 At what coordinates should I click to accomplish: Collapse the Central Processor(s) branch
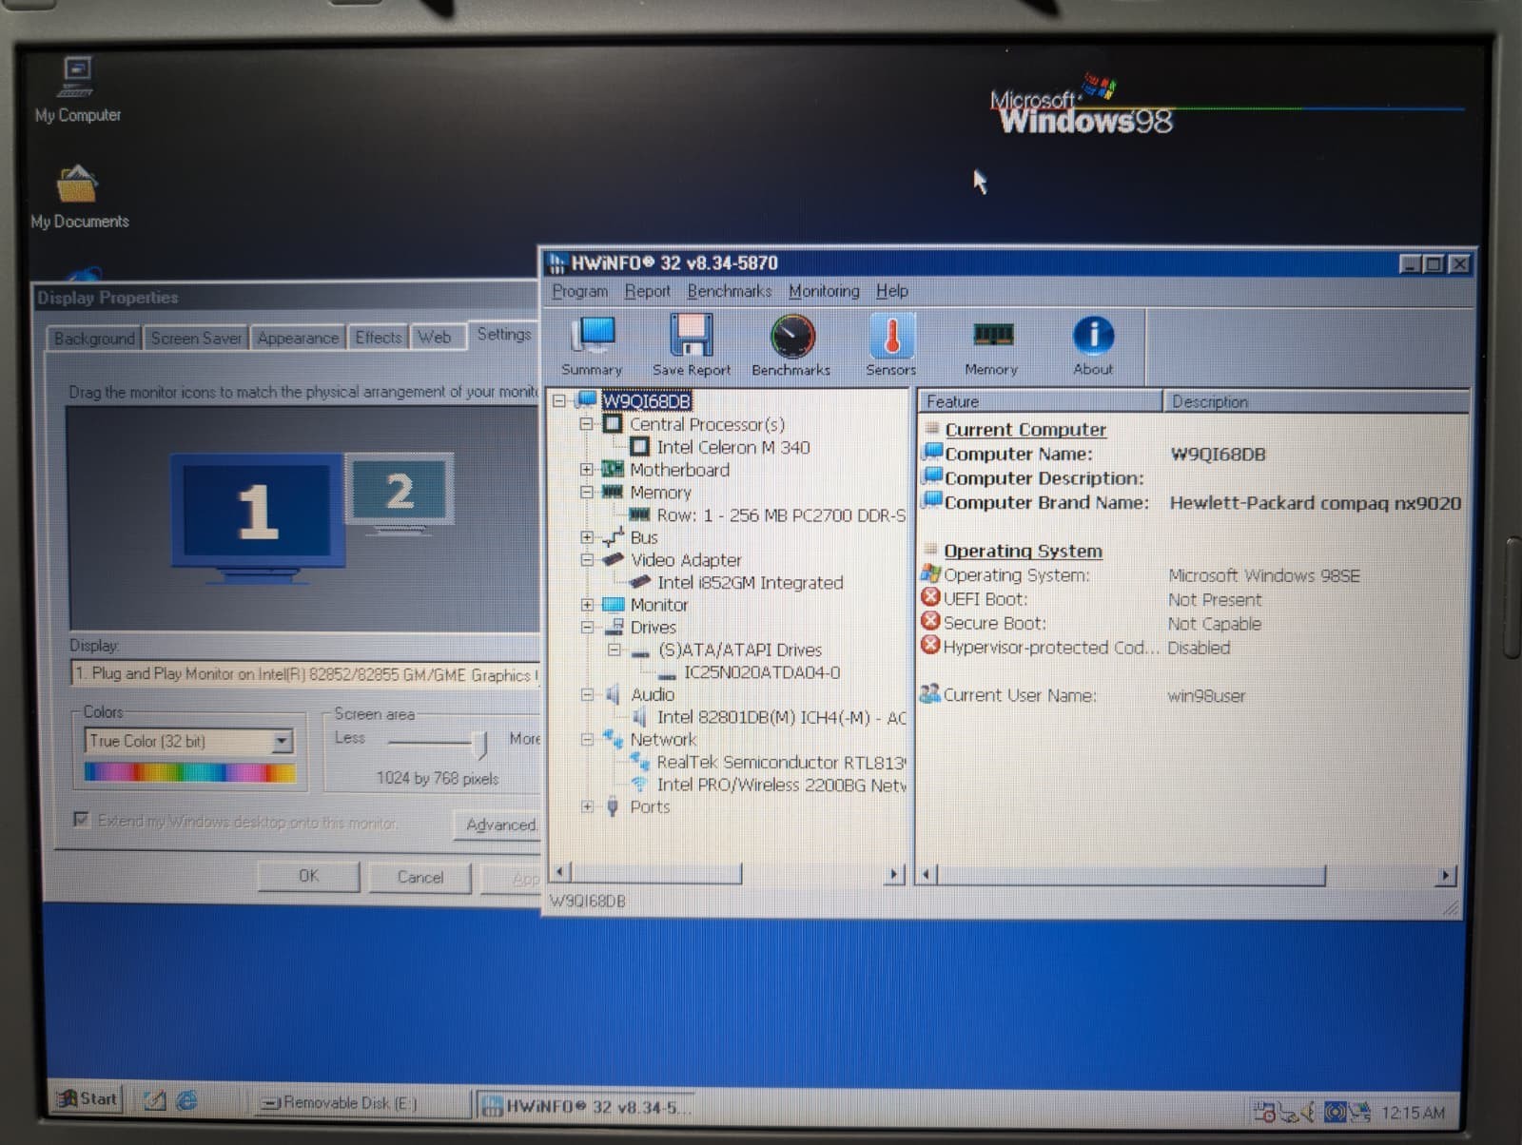587,423
